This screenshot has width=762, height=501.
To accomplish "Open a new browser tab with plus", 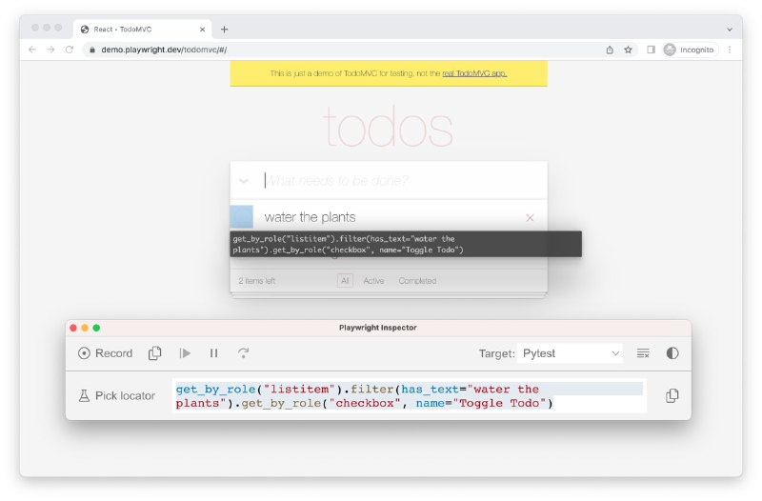I will tap(224, 30).
